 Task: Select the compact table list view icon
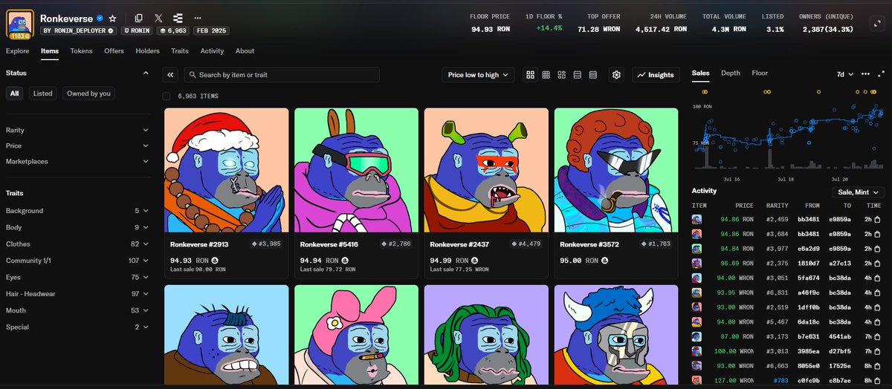click(593, 75)
